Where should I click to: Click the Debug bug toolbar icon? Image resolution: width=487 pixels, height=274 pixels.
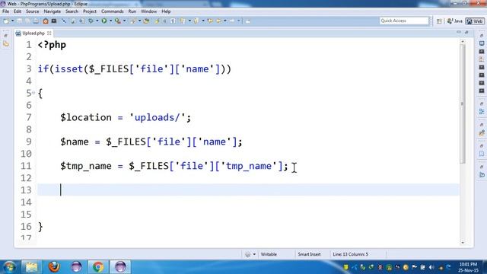click(91, 21)
